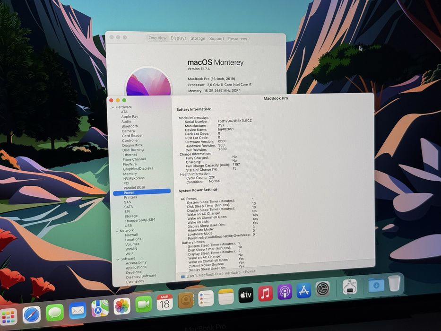Switch to Overview tab in About window

point(157,38)
